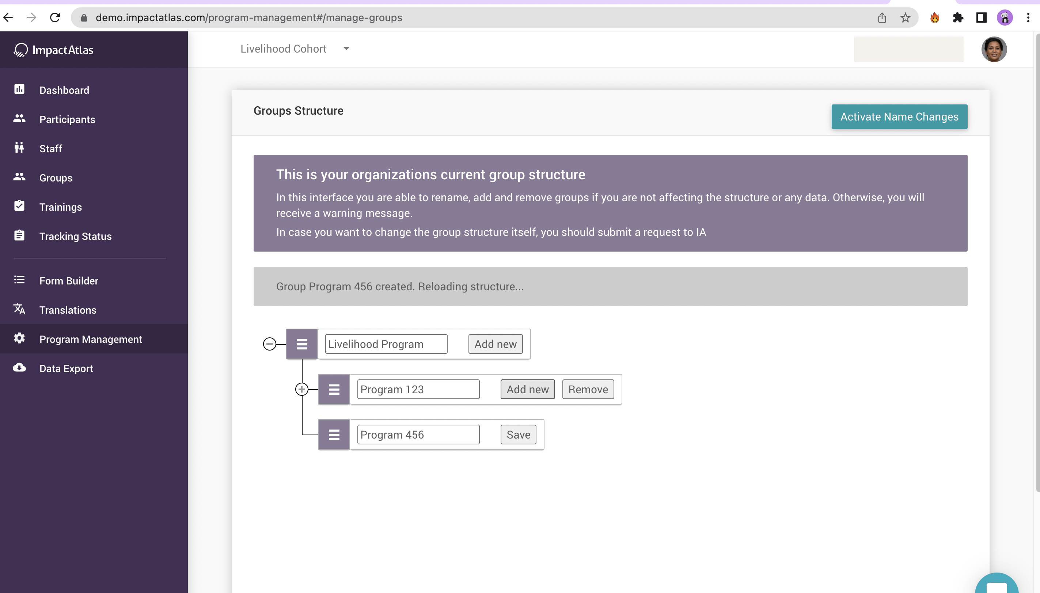Click drag handle icon beside Livelihood Program

[x=301, y=344]
